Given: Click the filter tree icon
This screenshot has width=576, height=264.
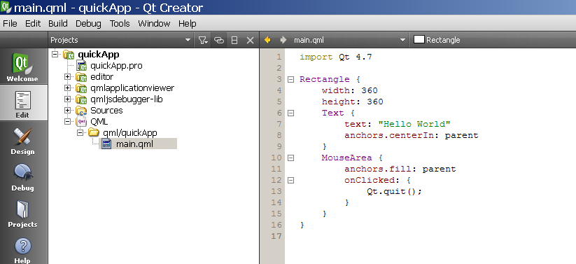Looking at the screenshot, I should click(x=203, y=40).
